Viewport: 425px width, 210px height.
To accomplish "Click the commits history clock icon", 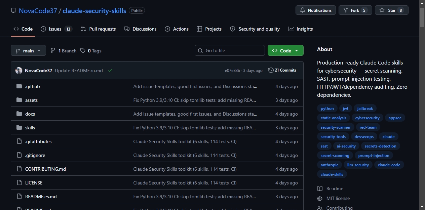I will 271,70.
